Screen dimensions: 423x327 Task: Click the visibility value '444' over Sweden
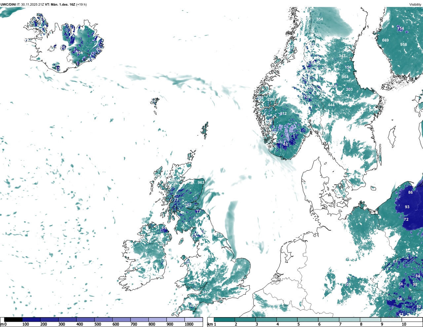tap(331, 105)
